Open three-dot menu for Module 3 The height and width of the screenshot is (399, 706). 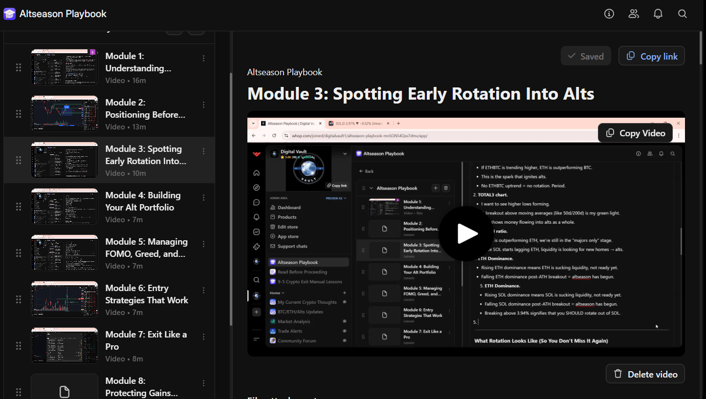pos(204,151)
